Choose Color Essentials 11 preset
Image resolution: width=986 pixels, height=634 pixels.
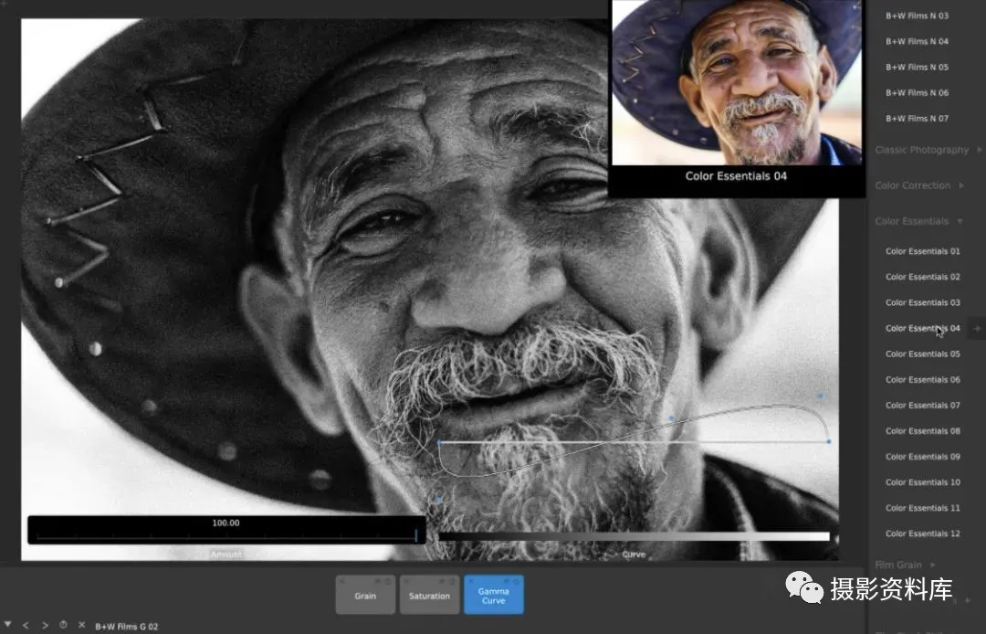(x=922, y=508)
